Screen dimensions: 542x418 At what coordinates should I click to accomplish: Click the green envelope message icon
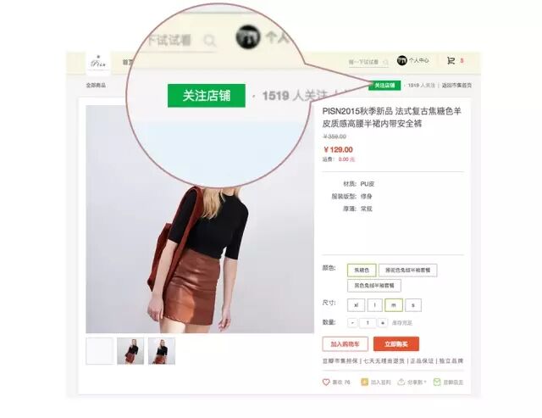pyautogui.click(x=437, y=382)
